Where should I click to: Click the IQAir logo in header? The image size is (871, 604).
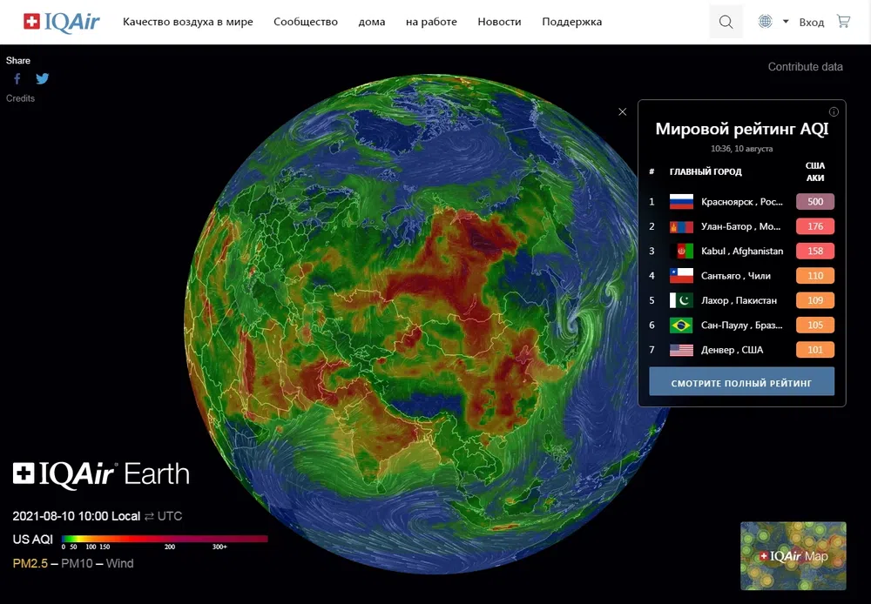pos(62,22)
